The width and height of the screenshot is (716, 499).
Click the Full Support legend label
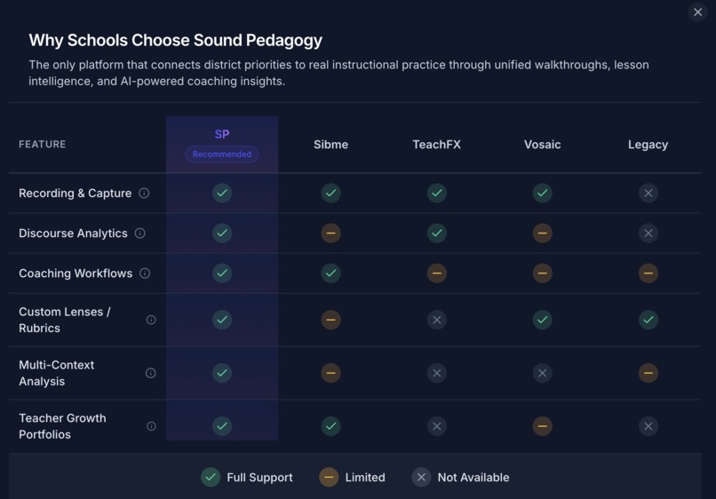(x=259, y=478)
